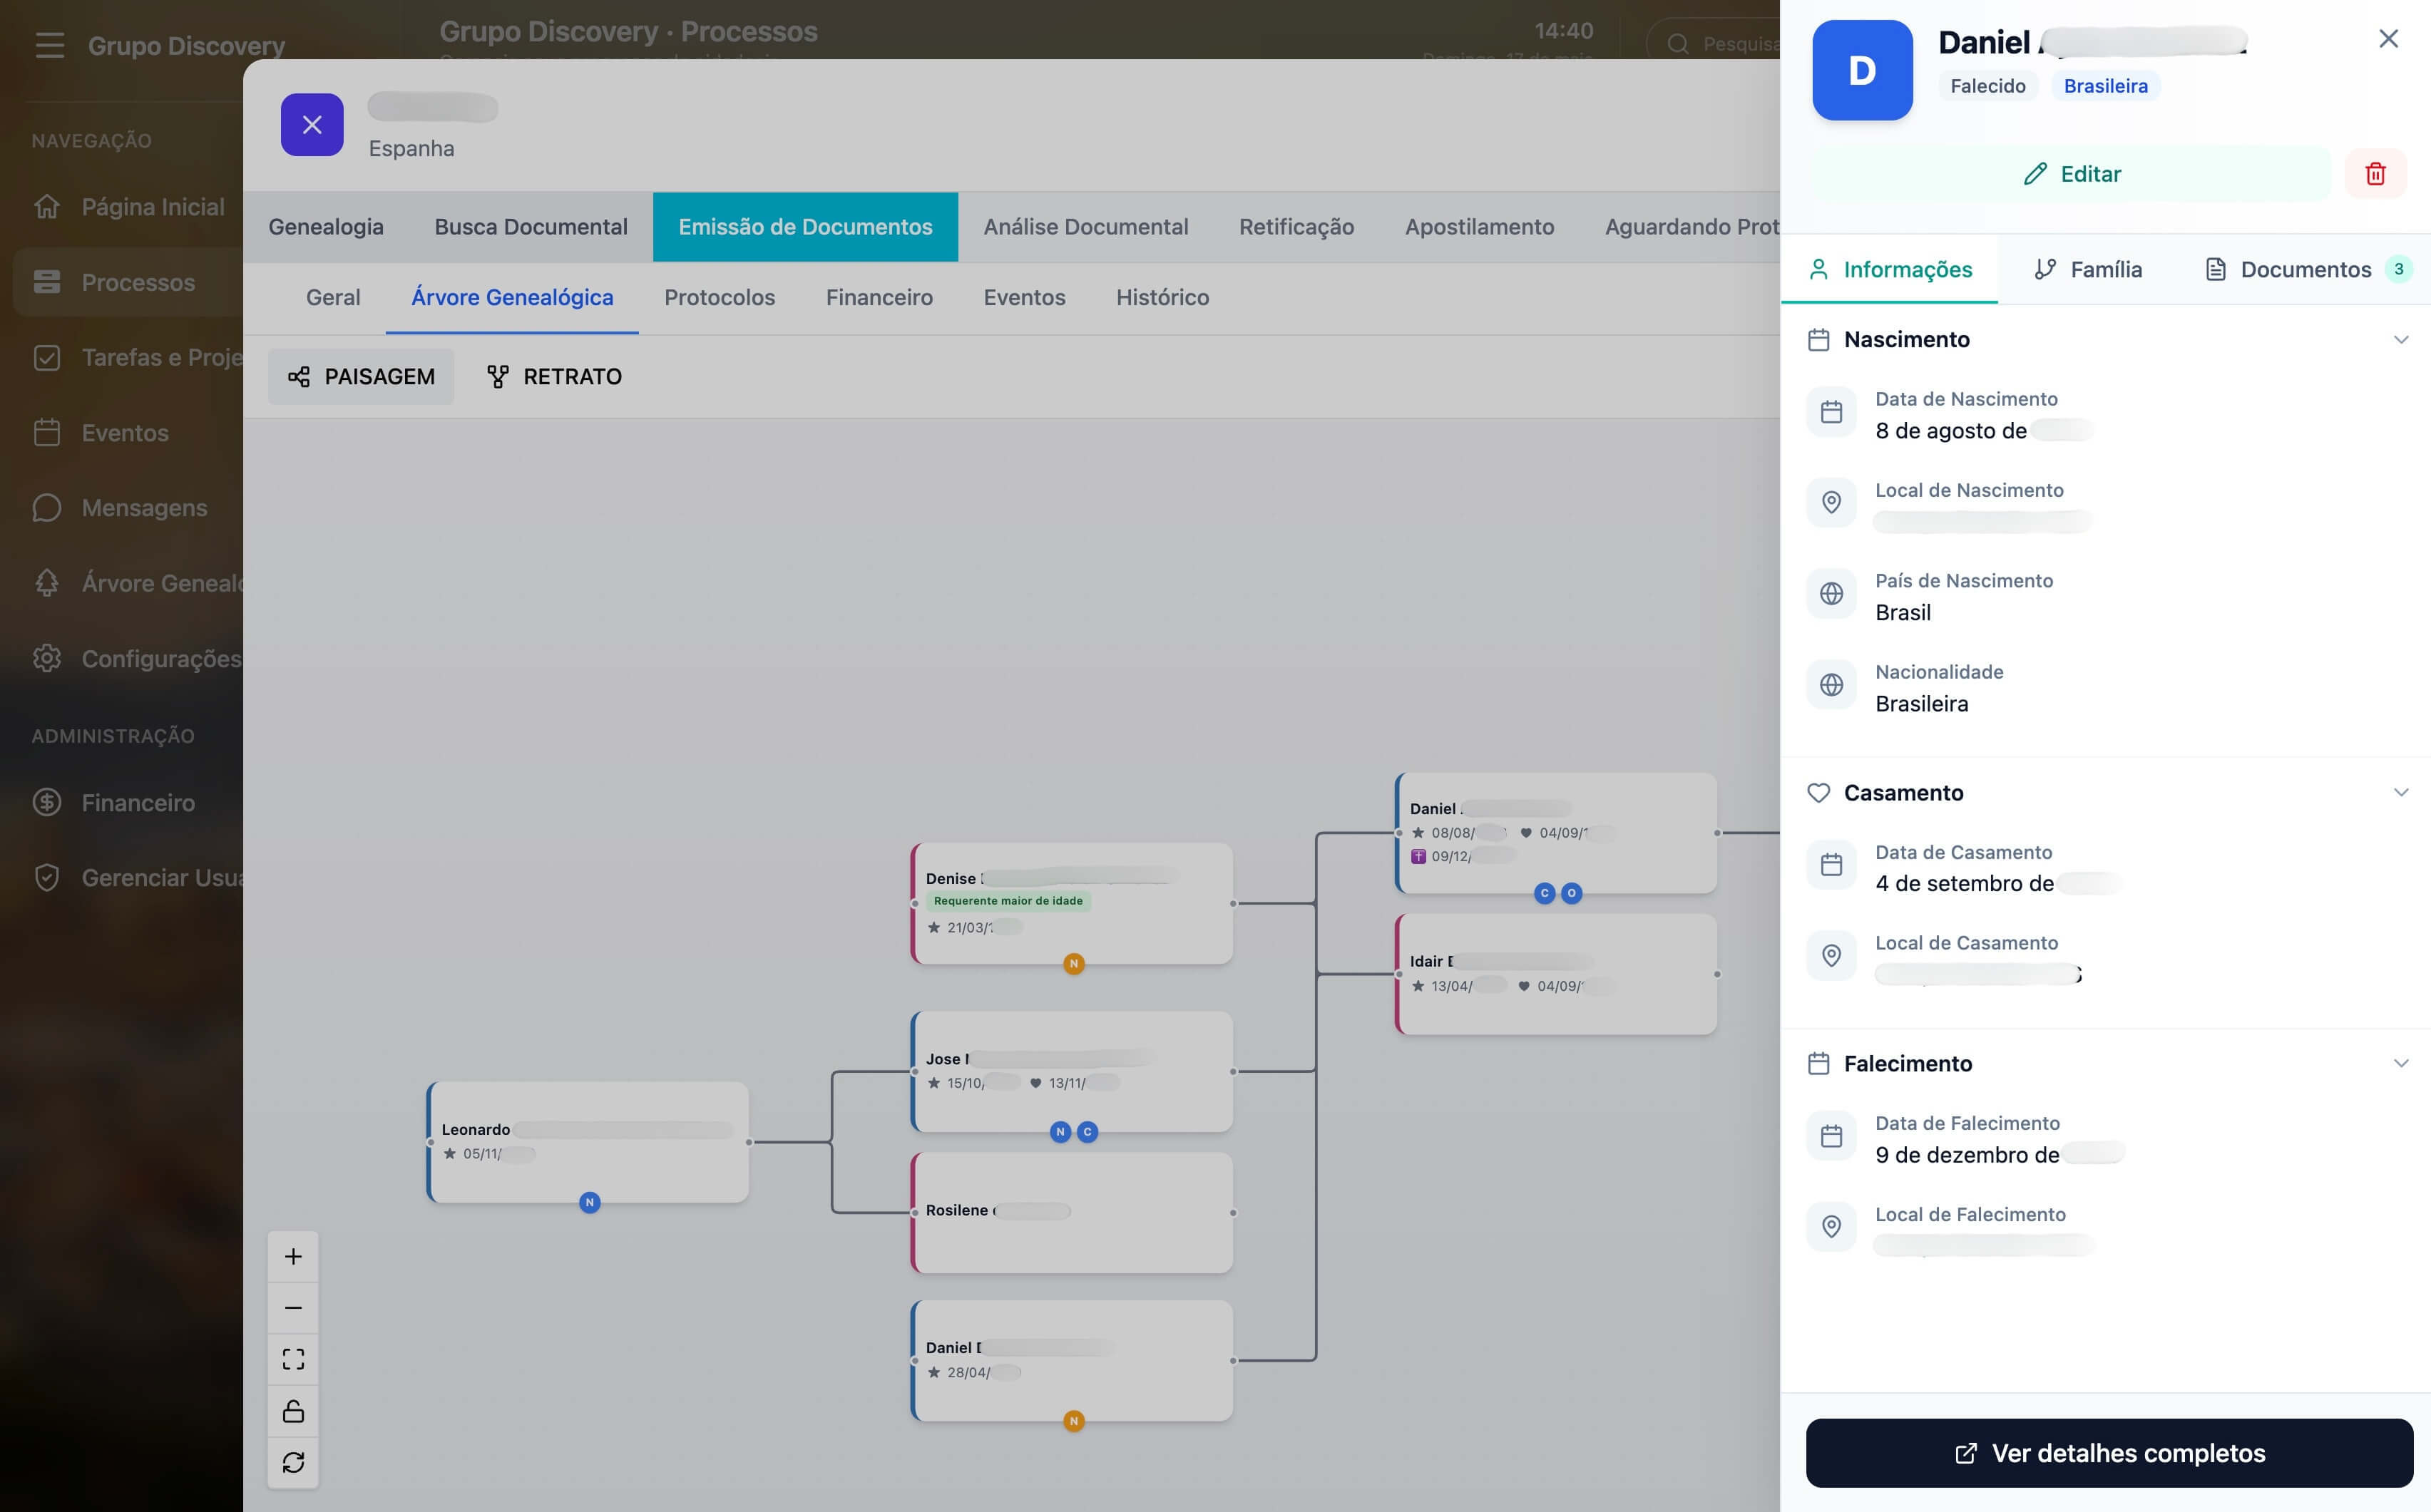This screenshot has height=1512, width=2431.
Task: Switch to the Busca Documental stage tab
Action: tap(531, 227)
